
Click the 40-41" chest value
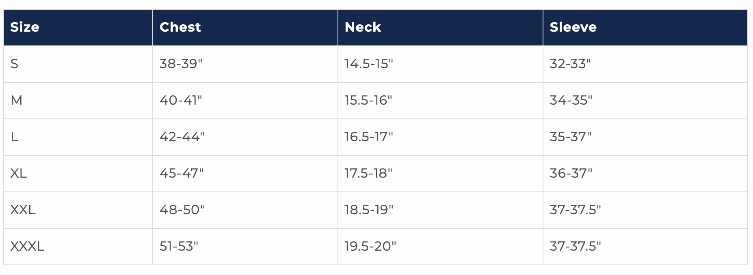coord(181,100)
